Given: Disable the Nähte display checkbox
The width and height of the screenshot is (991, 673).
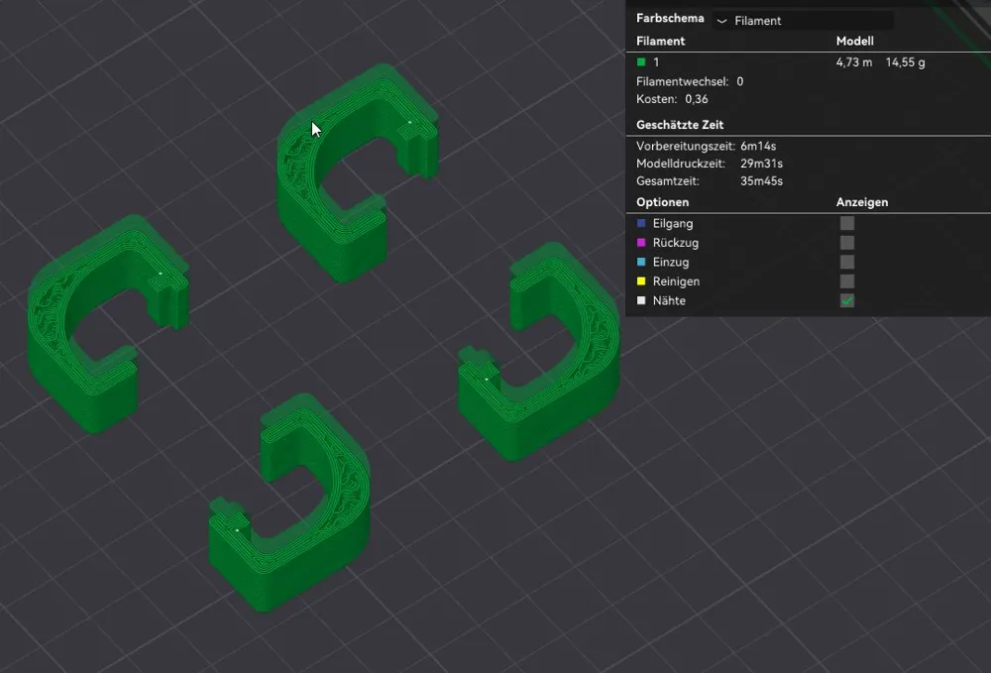Looking at the screenshot, I should [x=847, y=300].
